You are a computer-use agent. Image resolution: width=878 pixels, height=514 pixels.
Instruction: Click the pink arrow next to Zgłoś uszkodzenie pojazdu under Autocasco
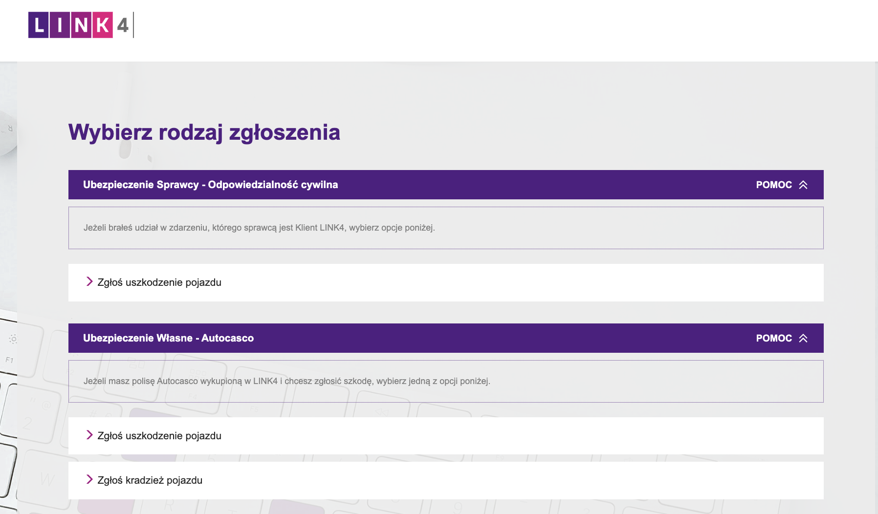pos(90,435)
